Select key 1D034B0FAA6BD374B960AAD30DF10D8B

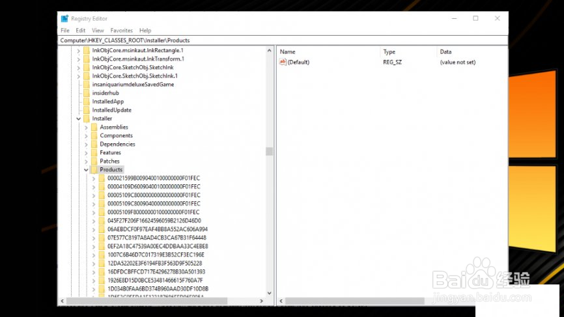click(x=158, y=288)
